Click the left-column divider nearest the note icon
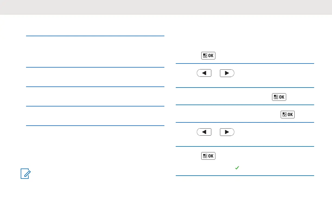The height and width of the screenshot is (214, 332). tap(95, 125)
